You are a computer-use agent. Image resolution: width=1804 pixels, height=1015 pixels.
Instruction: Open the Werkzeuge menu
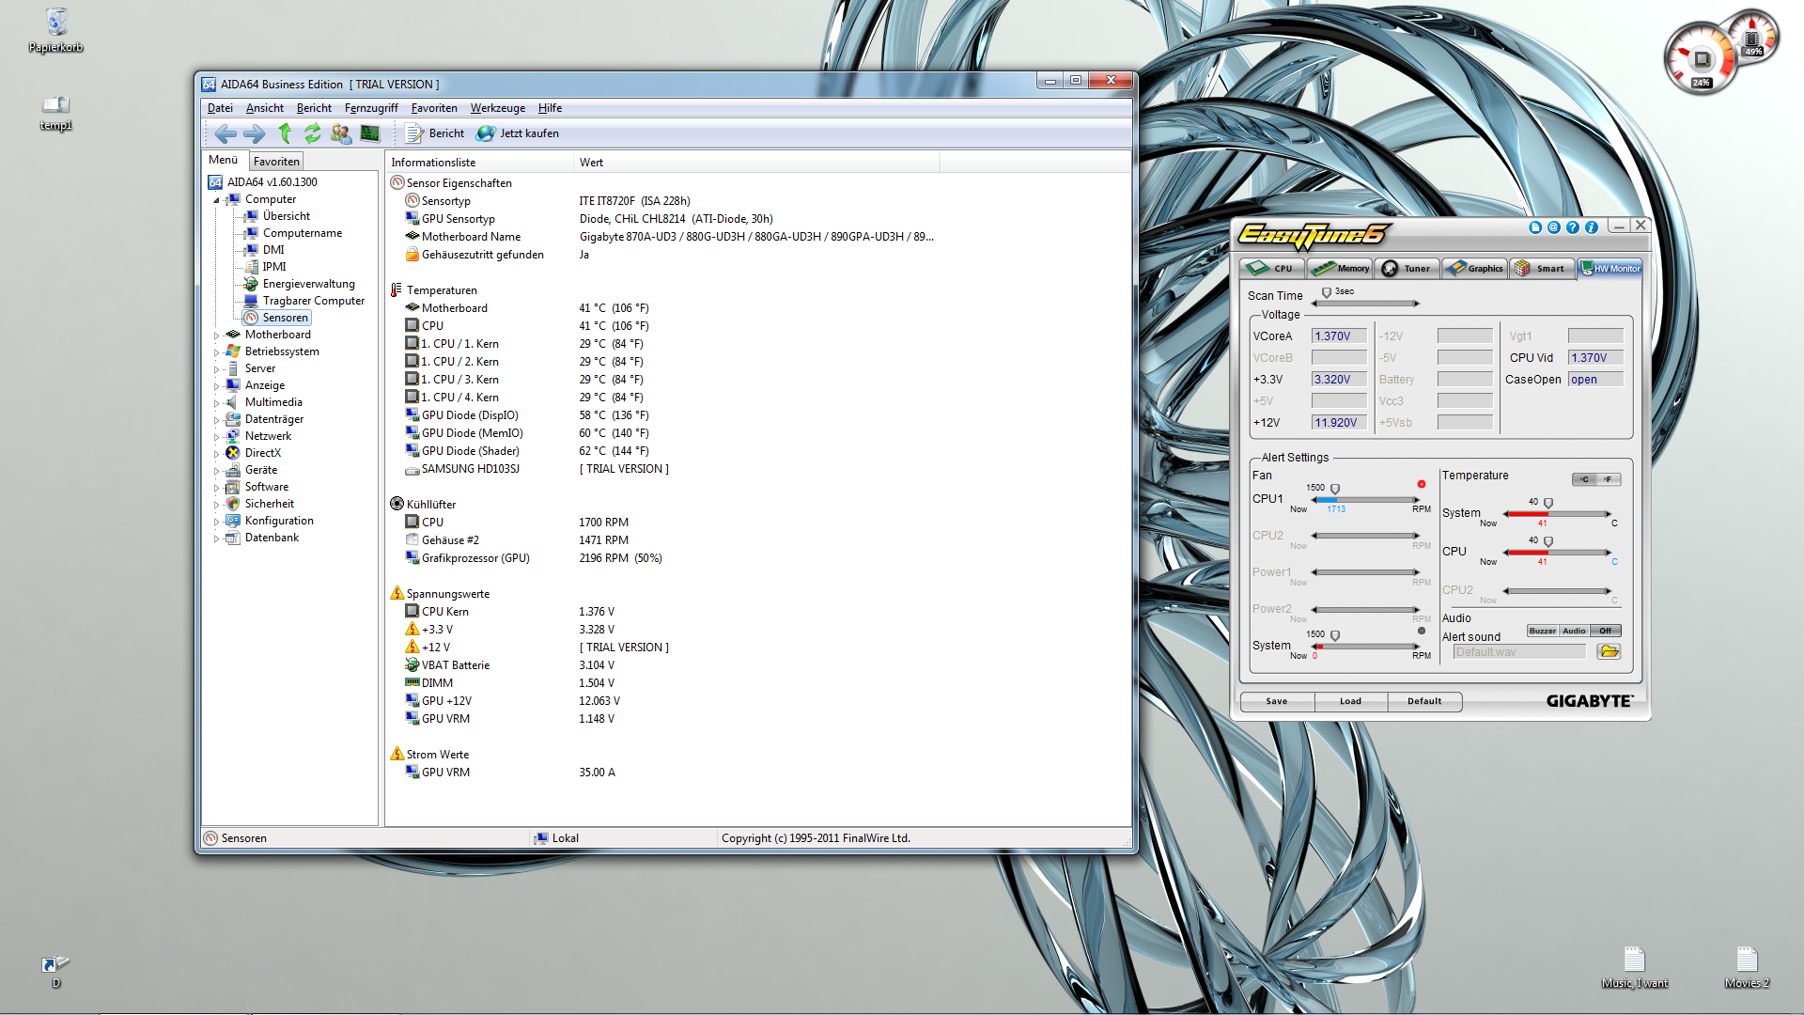click(x=497, y=108)
